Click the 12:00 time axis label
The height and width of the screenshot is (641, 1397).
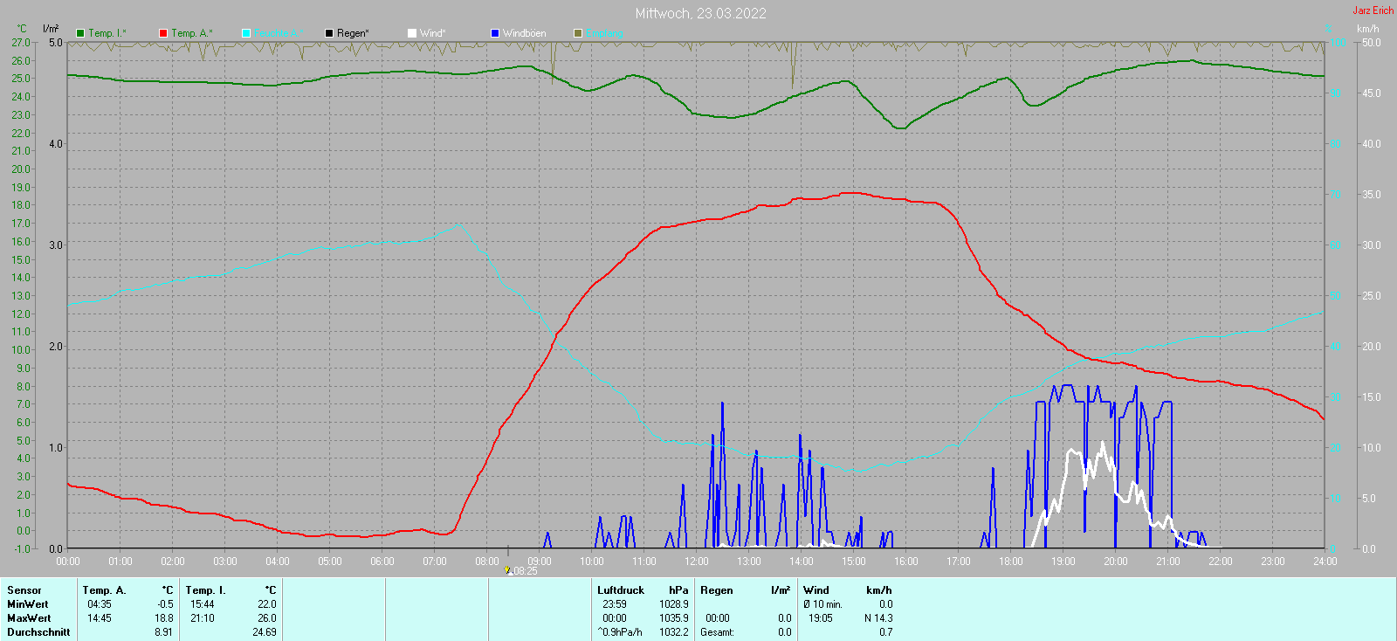click(x=697, y=562)
